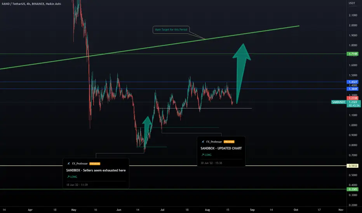Click the 1.4327 blue price label
This screenshot has width=362, height=213.
coord(353,82)
